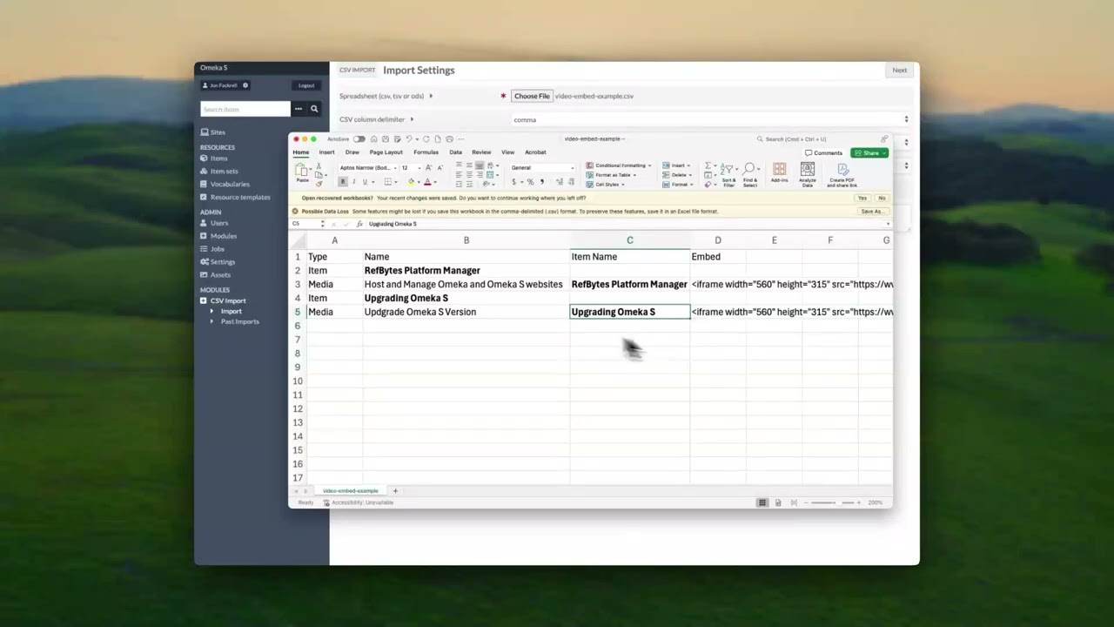Click the Format Painter brush icon
Viewport: 1114px width, 627px height.
(319, 184)
